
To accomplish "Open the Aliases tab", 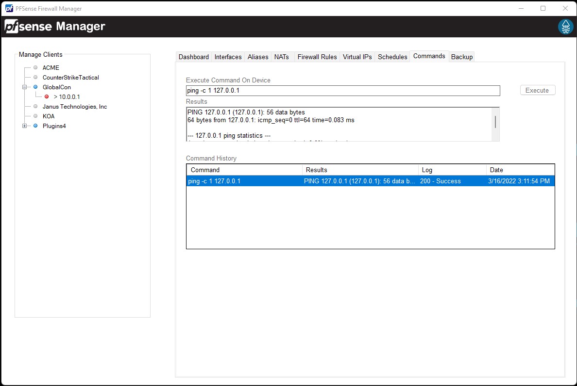I will pyautogui.click(x=257, y=57).
